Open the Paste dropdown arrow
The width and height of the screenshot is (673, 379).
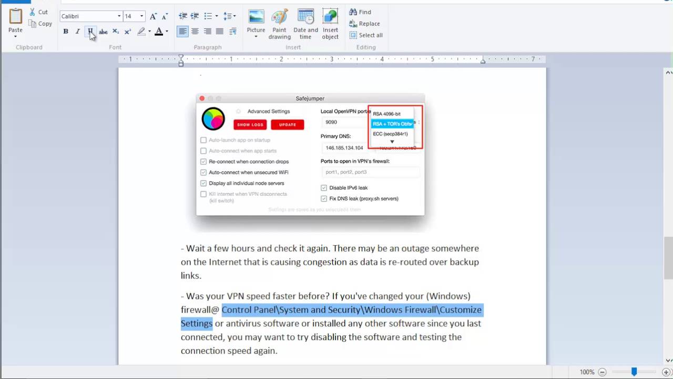15,36
